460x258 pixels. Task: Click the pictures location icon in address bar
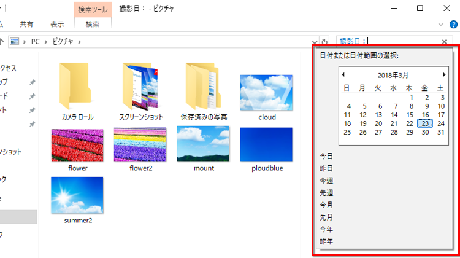pos(14,41)
